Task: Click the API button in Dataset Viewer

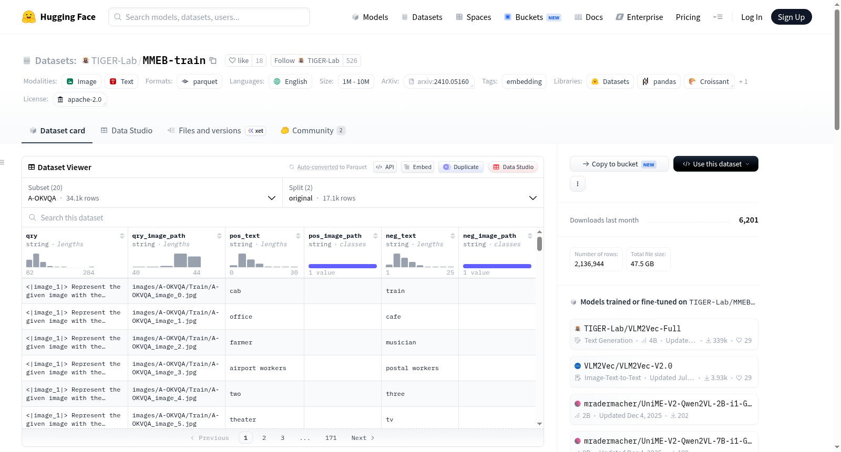Action: point(385,167)
